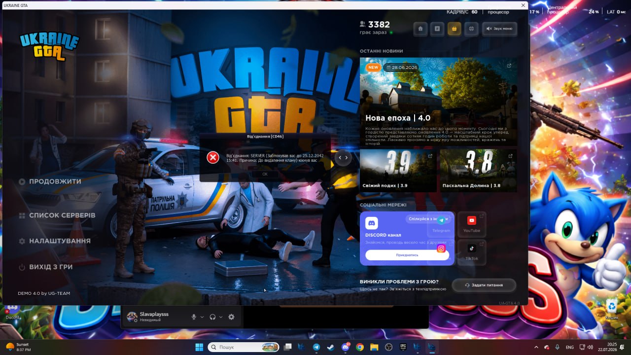Screen dimensions: 631x355
Task: Open Epic Games Launcher from taskbar
Action: [403, 347]
